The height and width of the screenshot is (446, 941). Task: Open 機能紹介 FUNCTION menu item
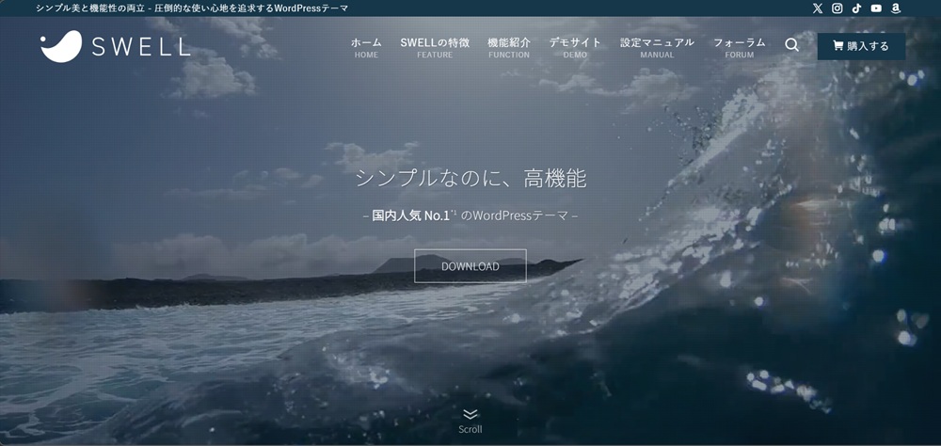tap(508, 47)
